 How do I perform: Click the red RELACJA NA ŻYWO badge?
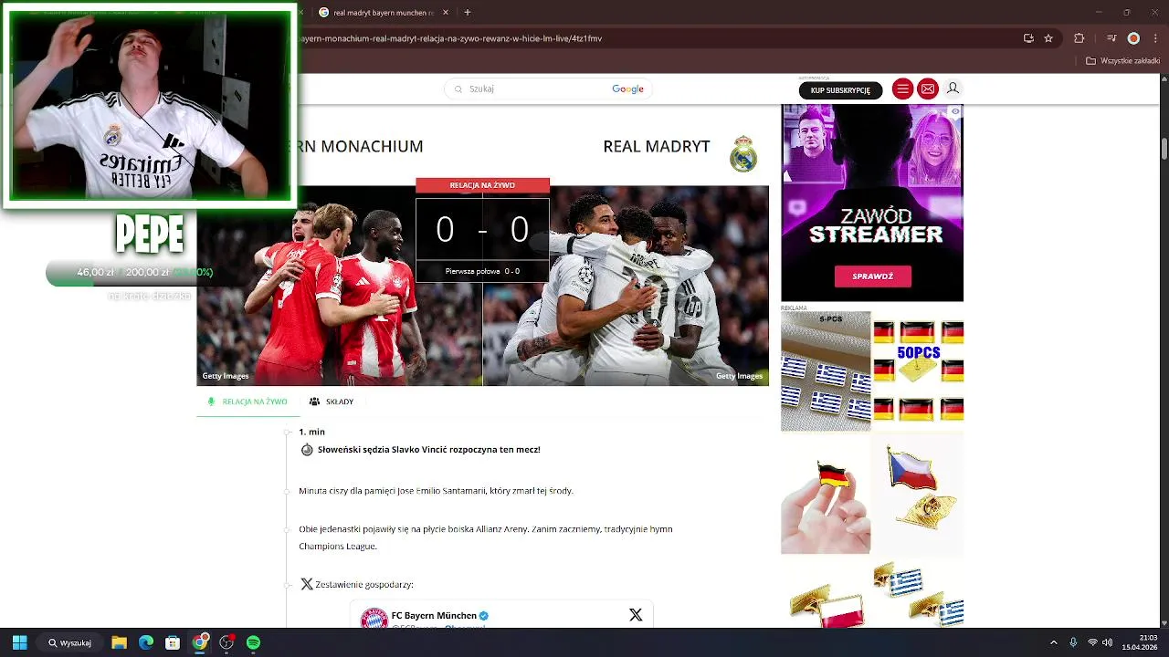(x=482, y=185)
